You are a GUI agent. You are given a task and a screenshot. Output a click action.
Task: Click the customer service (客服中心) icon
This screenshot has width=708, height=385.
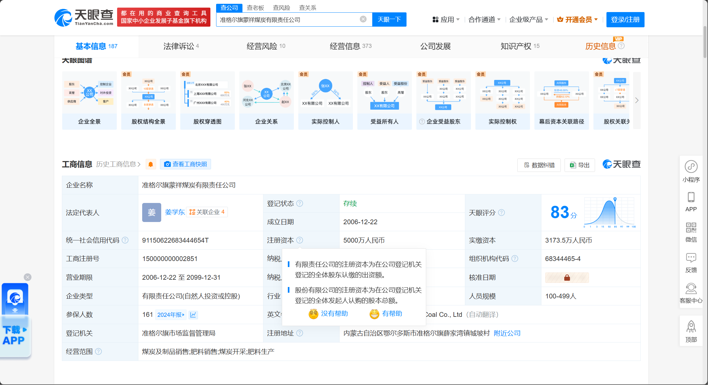coord(691,289)
